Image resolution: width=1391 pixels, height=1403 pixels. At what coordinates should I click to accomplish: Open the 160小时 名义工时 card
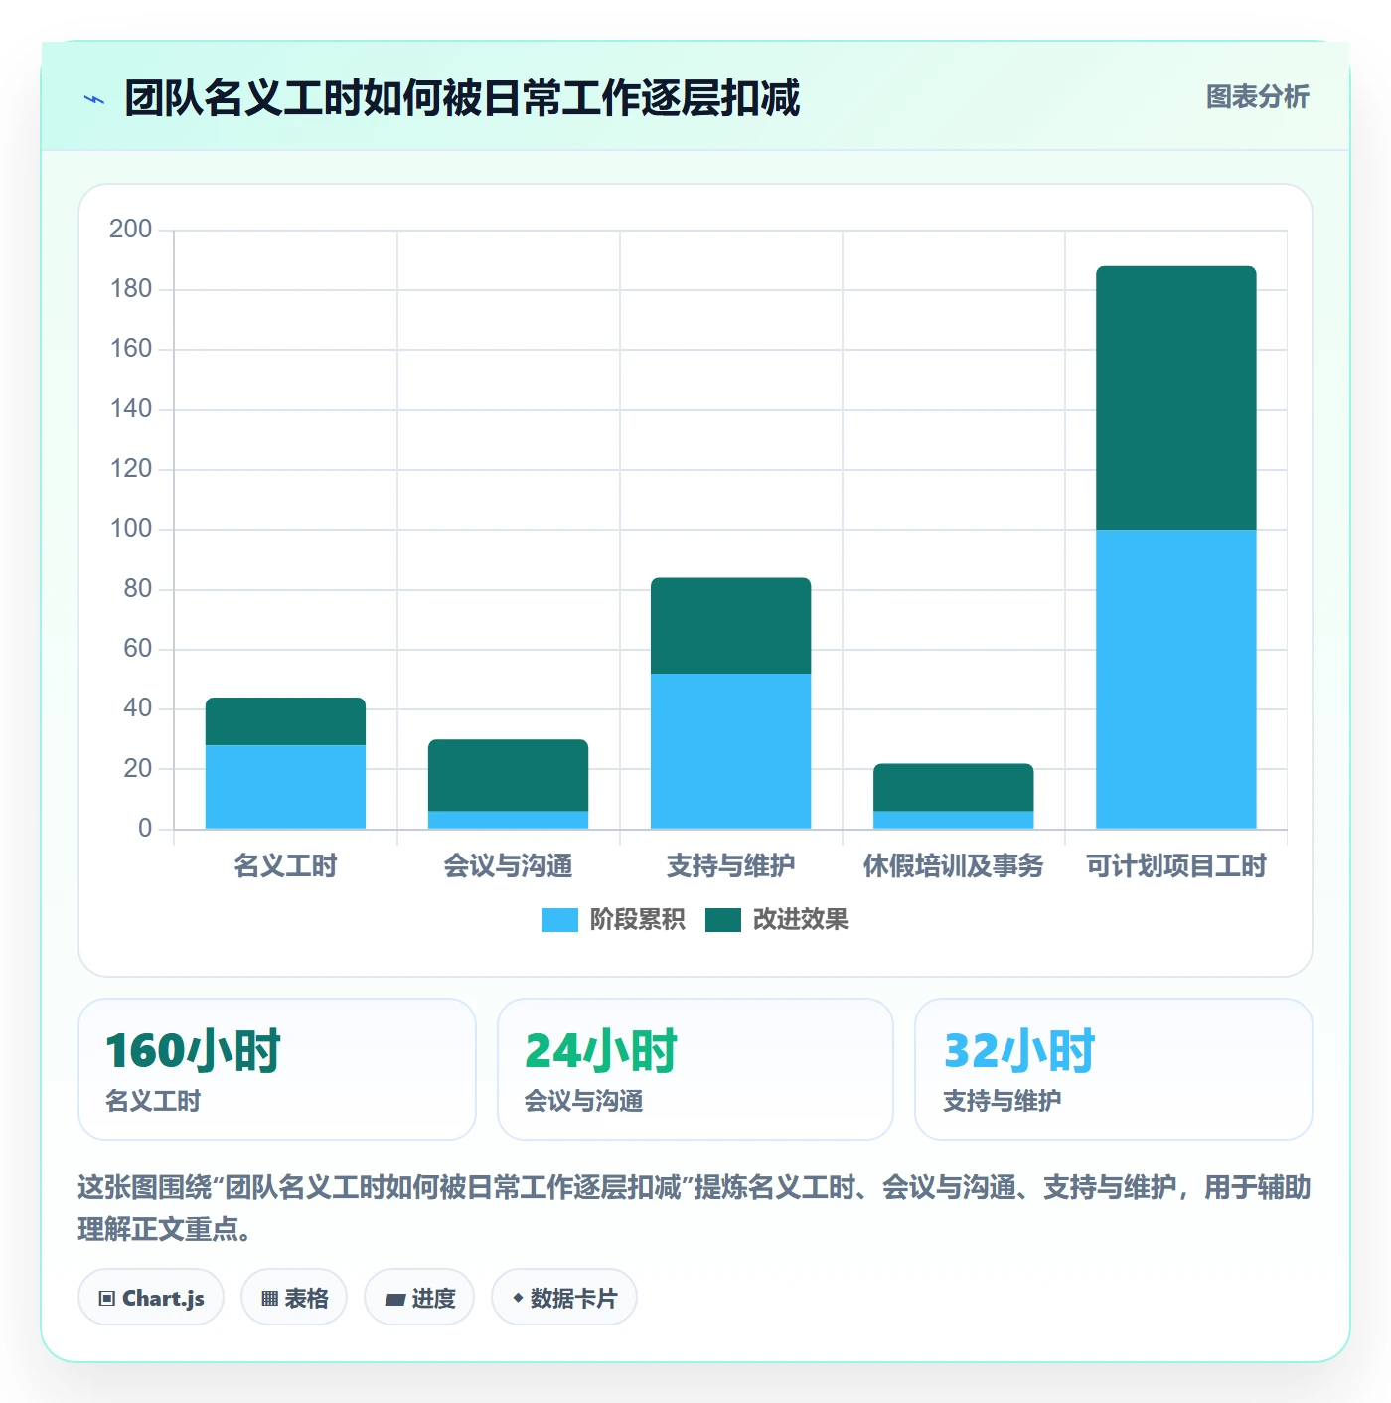tap(277, 1069)
